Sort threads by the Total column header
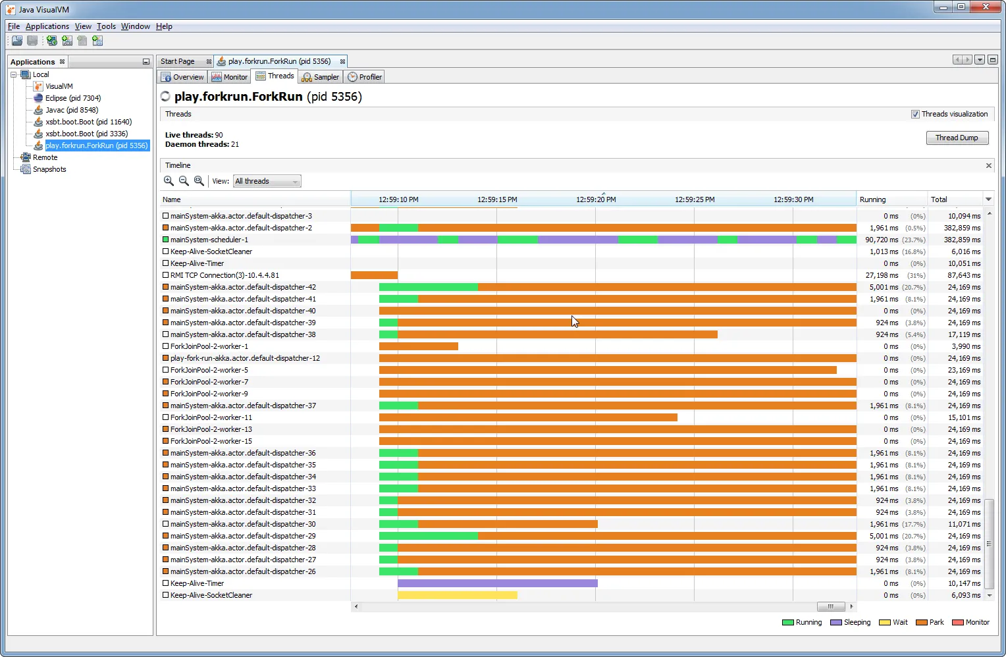This screenshot has width=1006, height=657. (955, 199)
